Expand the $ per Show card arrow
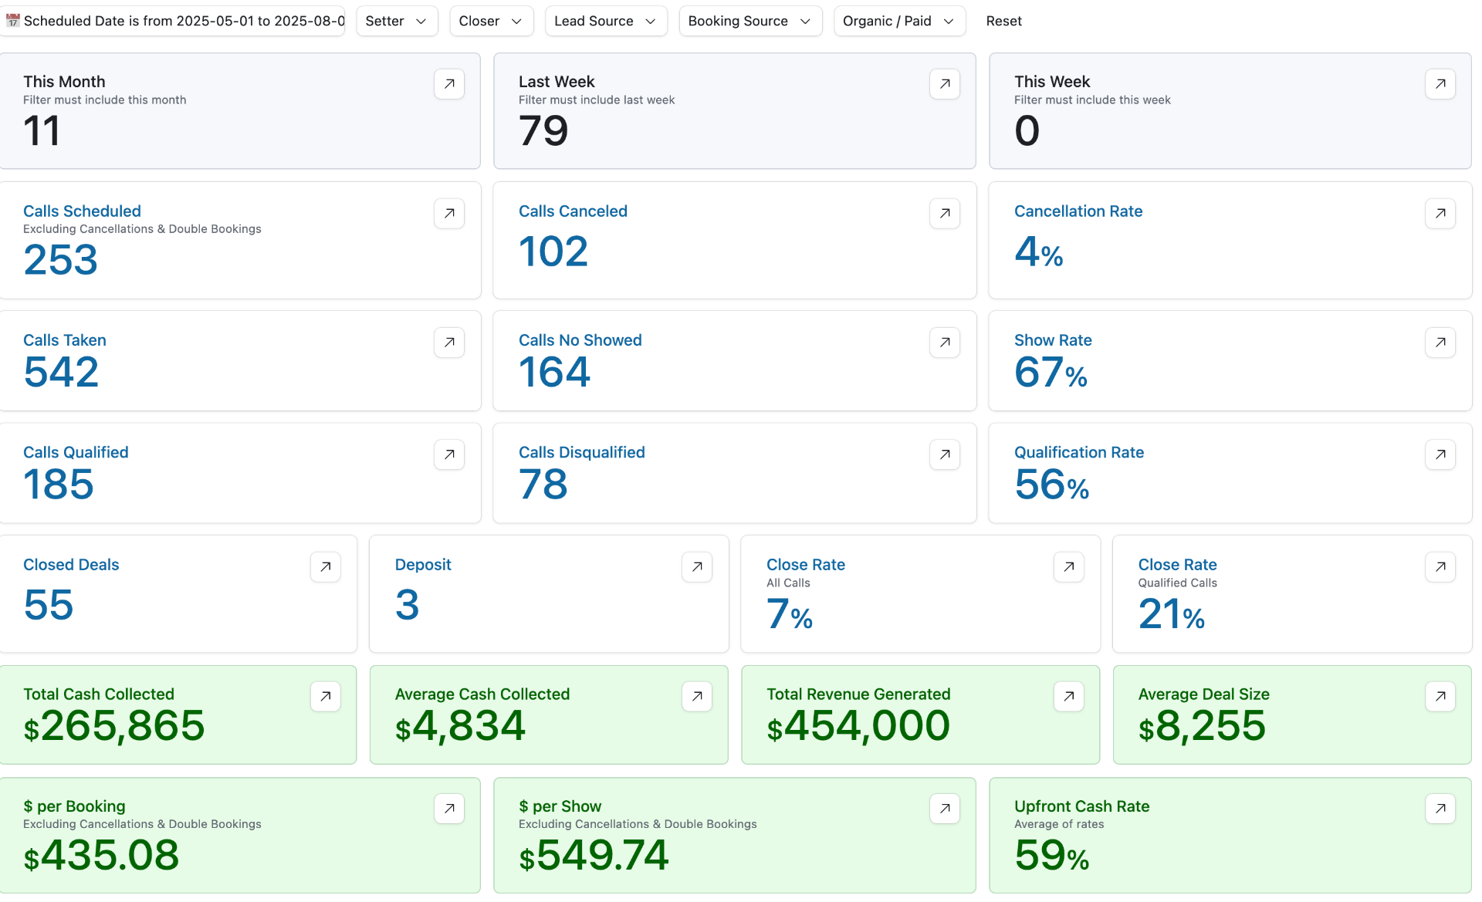Viewport: 1482px width, 902px height. point(945,809)
